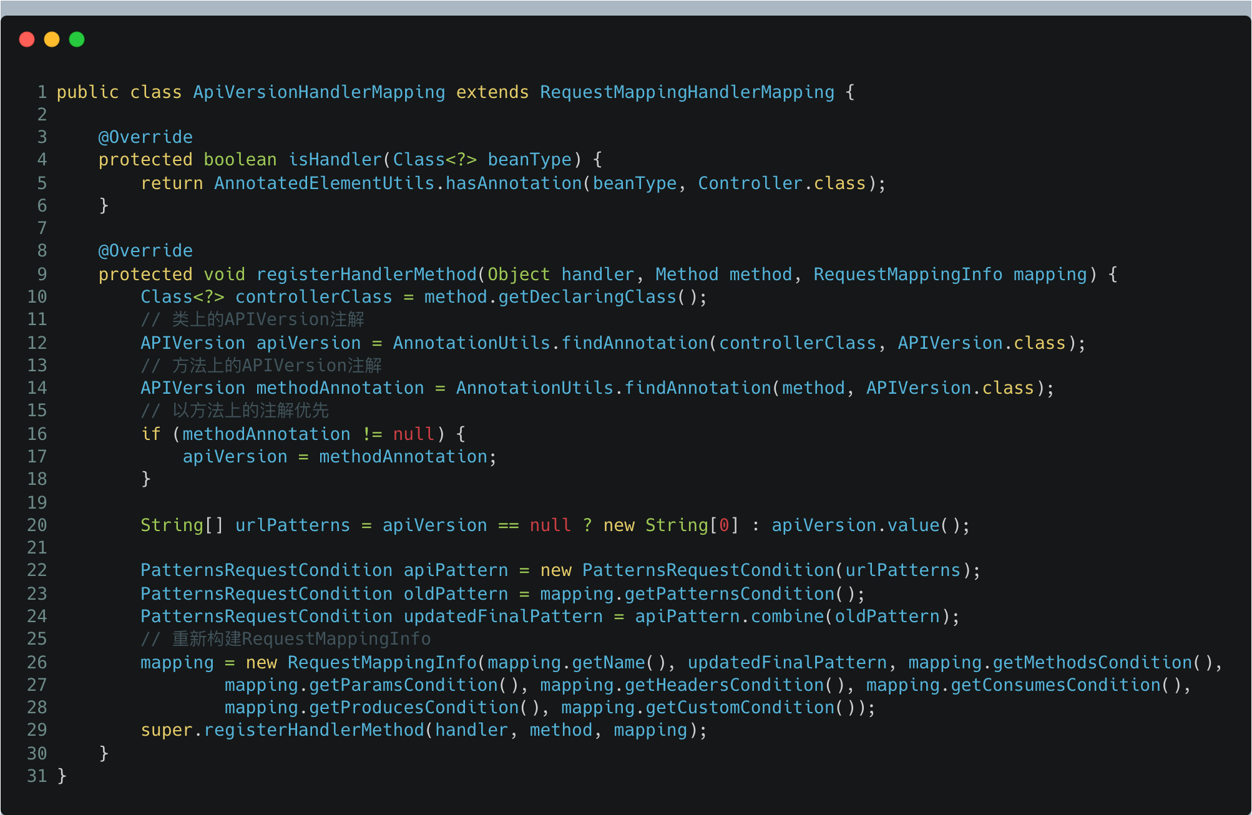The image size is (1252, 815).
Task: Click the registerHandlerMethod declaration on line 9
Action: point(366,275)
